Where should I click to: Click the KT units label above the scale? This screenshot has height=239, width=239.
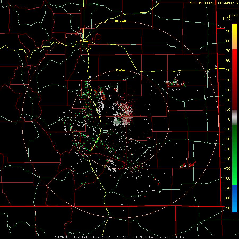click(227, 18)
